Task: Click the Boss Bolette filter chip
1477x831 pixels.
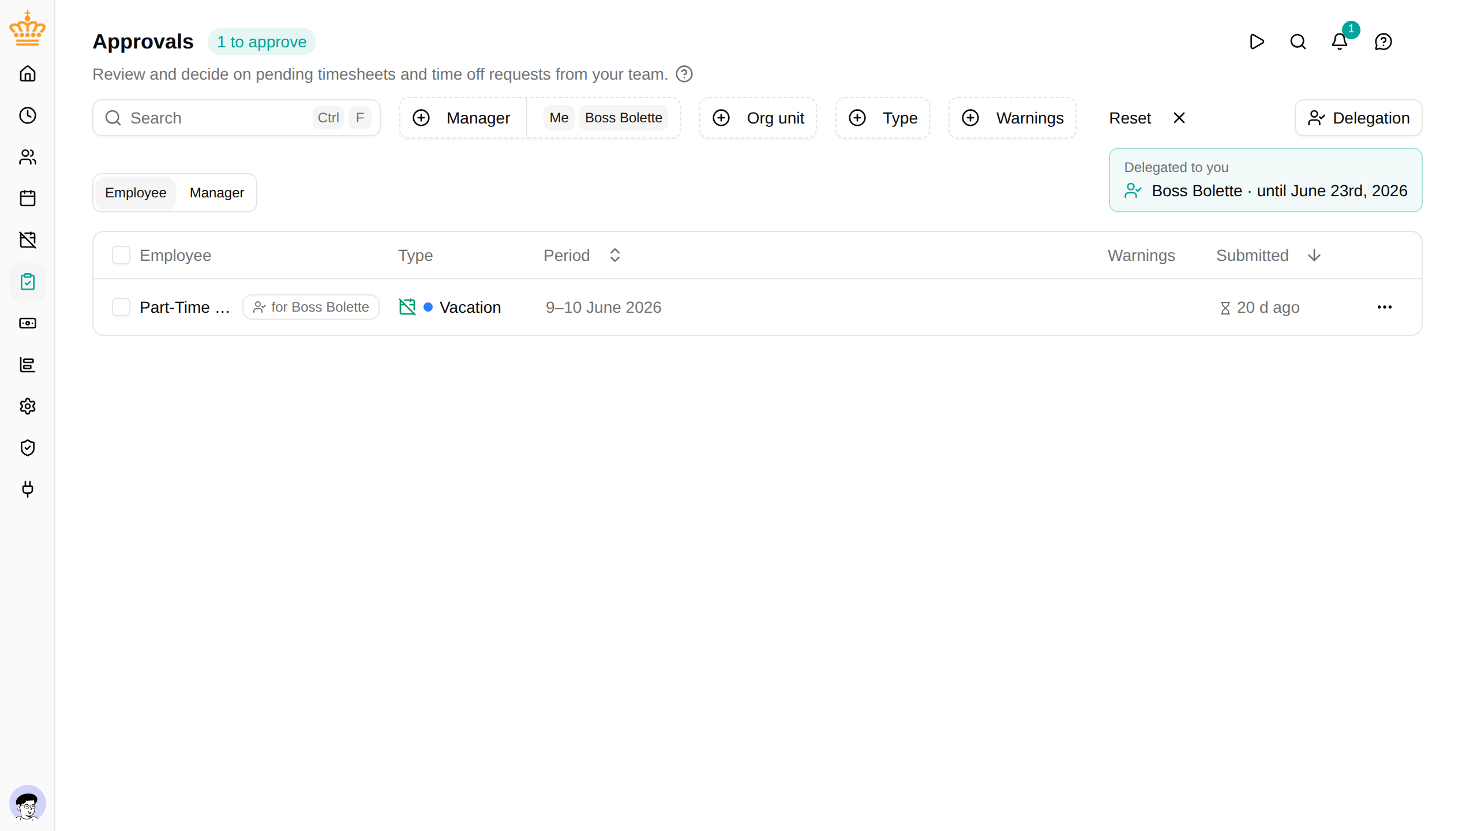Action: (x=624, y=118)
